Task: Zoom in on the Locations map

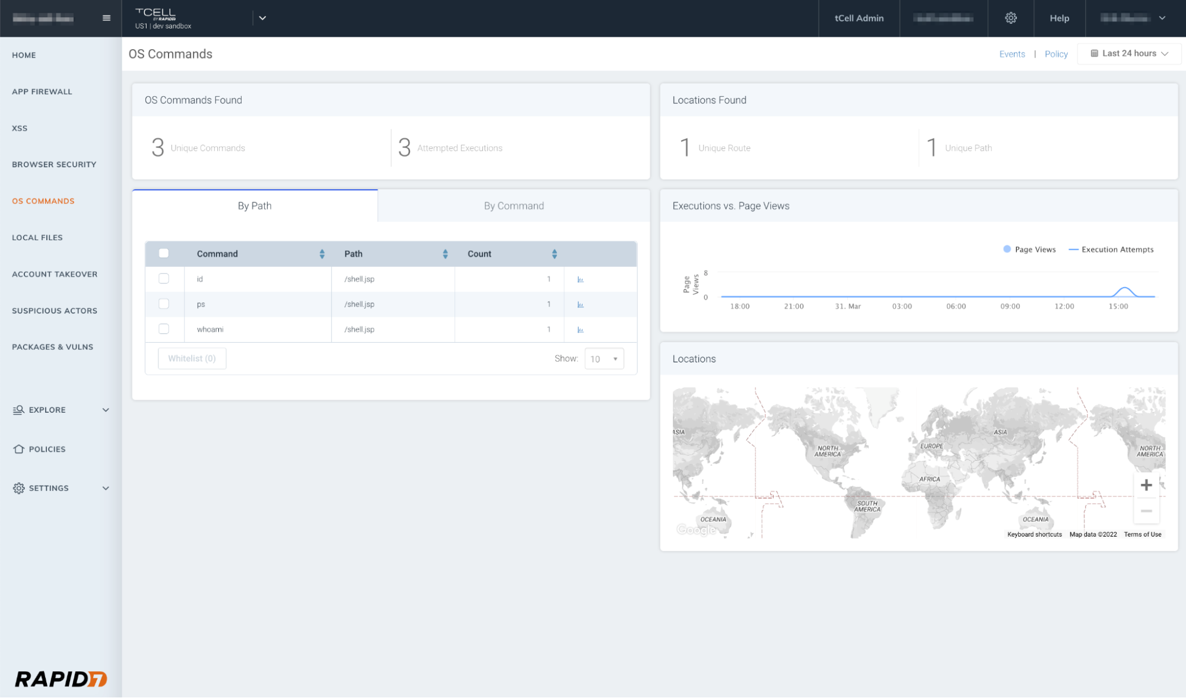Action: pos(1146,485)
